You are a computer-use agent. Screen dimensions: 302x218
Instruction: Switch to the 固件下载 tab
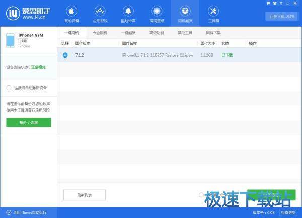click(213, 33)
